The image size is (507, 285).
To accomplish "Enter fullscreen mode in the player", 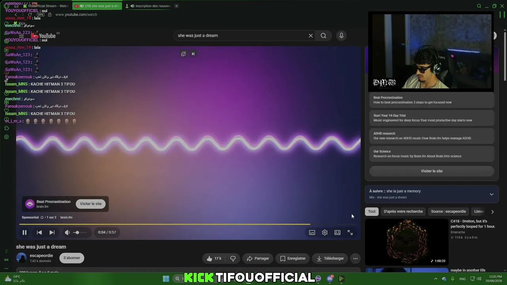I will pos(350,232).
